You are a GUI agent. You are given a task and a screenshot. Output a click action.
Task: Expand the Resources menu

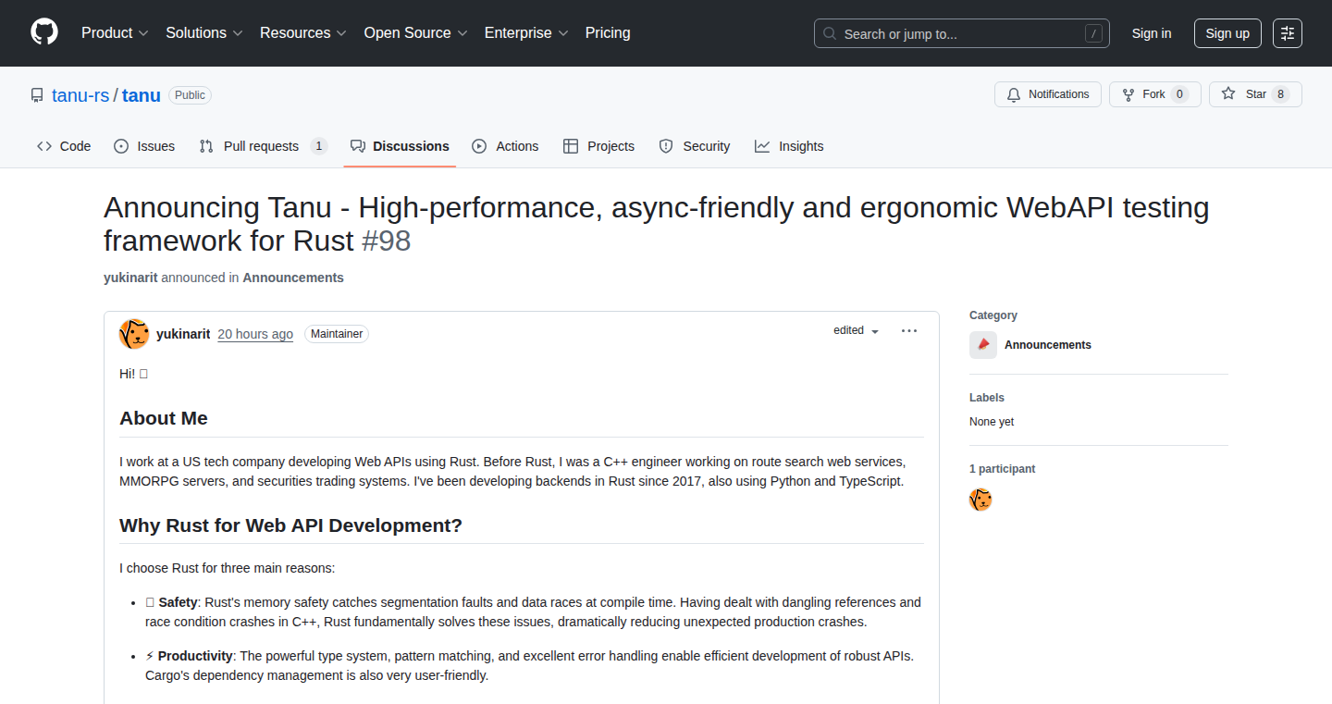[x=303, y=32]
